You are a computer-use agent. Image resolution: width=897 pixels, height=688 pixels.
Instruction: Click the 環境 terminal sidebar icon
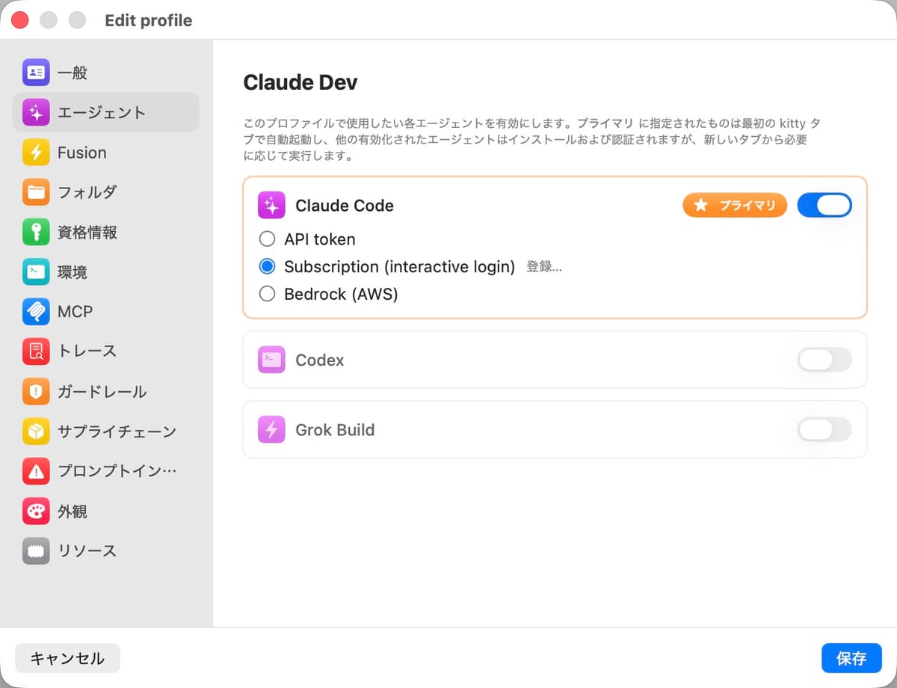pyautogui.click(x=36, y=272)
